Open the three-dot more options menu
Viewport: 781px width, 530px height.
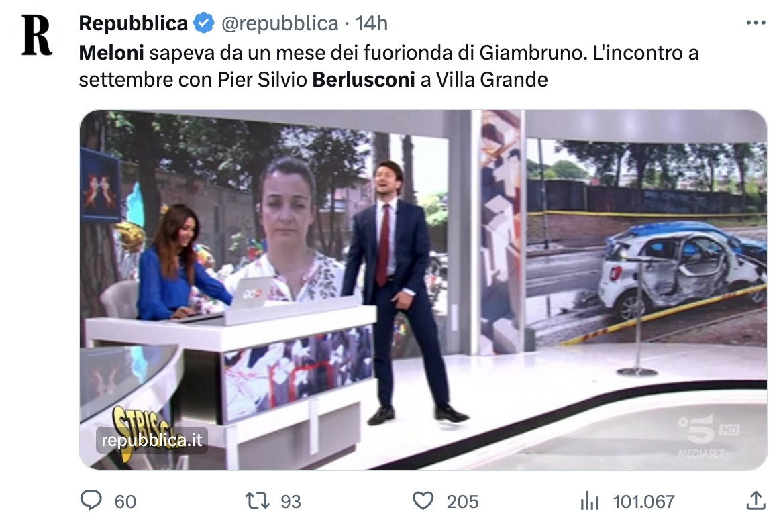coord(756,23)
